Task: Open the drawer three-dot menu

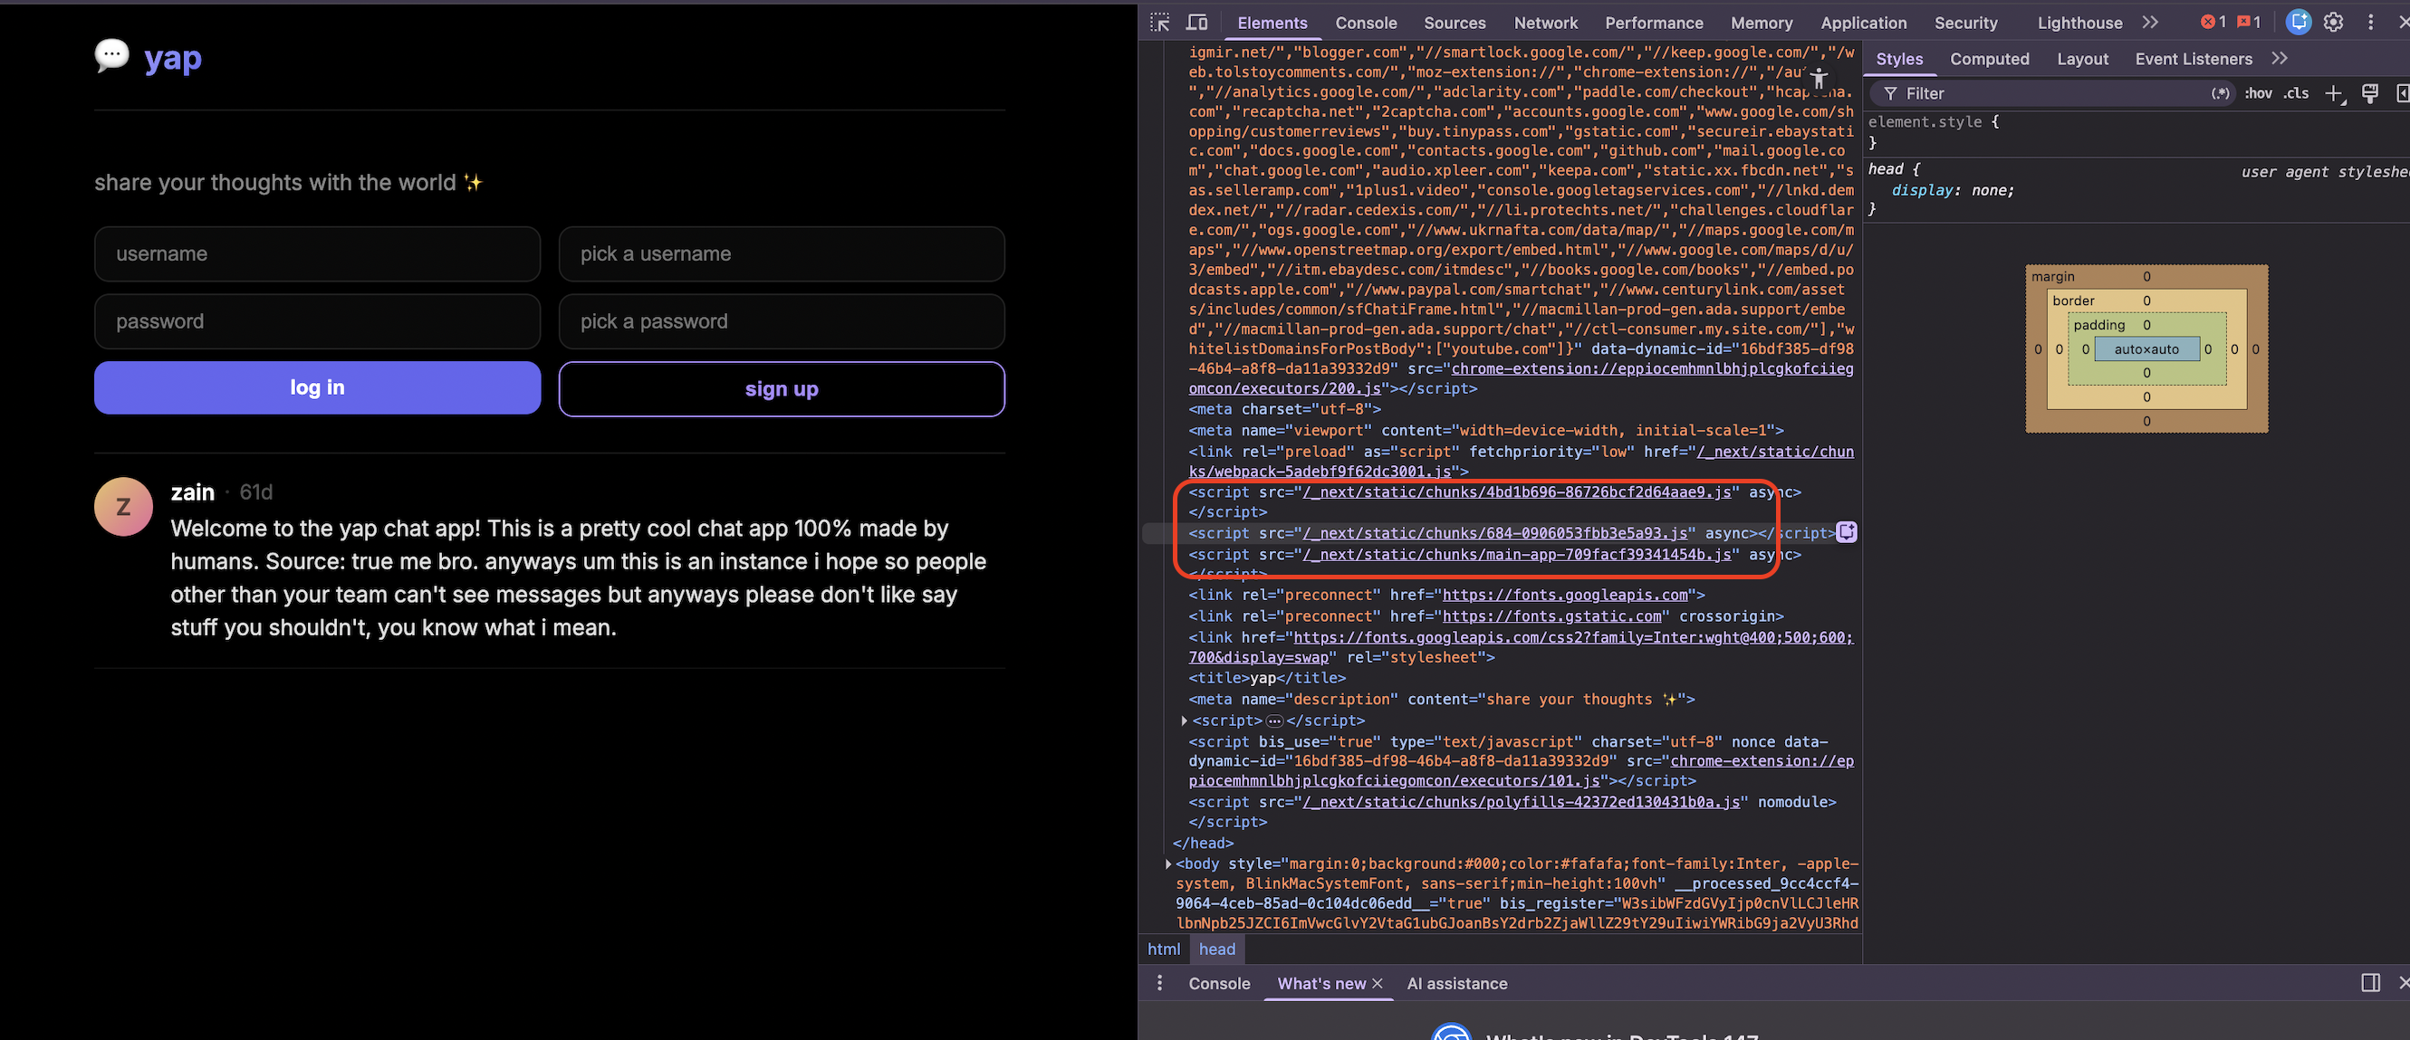Action: (1160, 983)
